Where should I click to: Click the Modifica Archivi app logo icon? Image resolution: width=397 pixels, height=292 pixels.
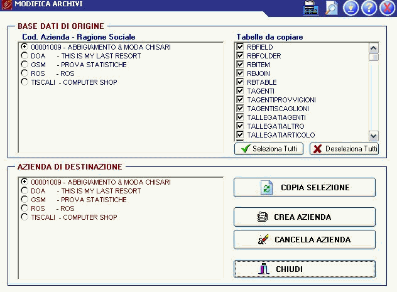[7, 5]
